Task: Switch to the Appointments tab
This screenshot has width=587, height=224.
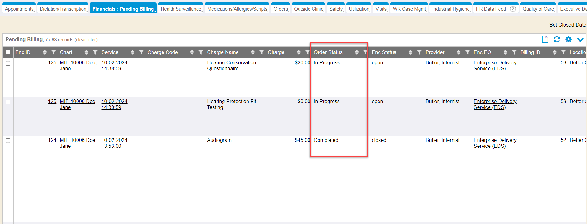Action: 19,9
